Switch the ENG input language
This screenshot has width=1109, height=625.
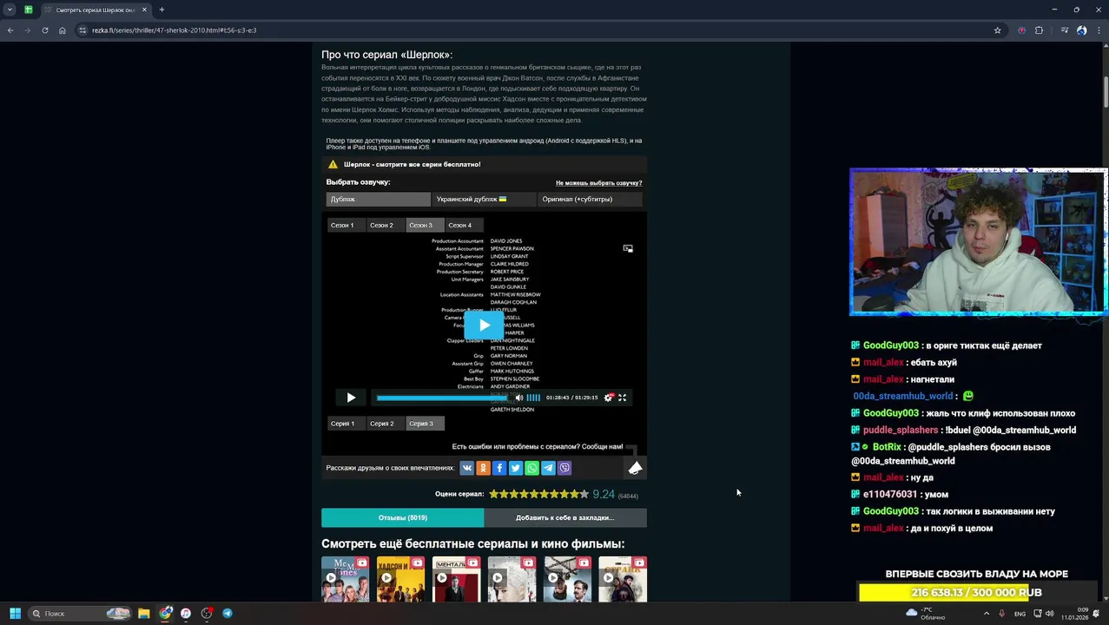pyautogui.click(x=1020, y=613)
